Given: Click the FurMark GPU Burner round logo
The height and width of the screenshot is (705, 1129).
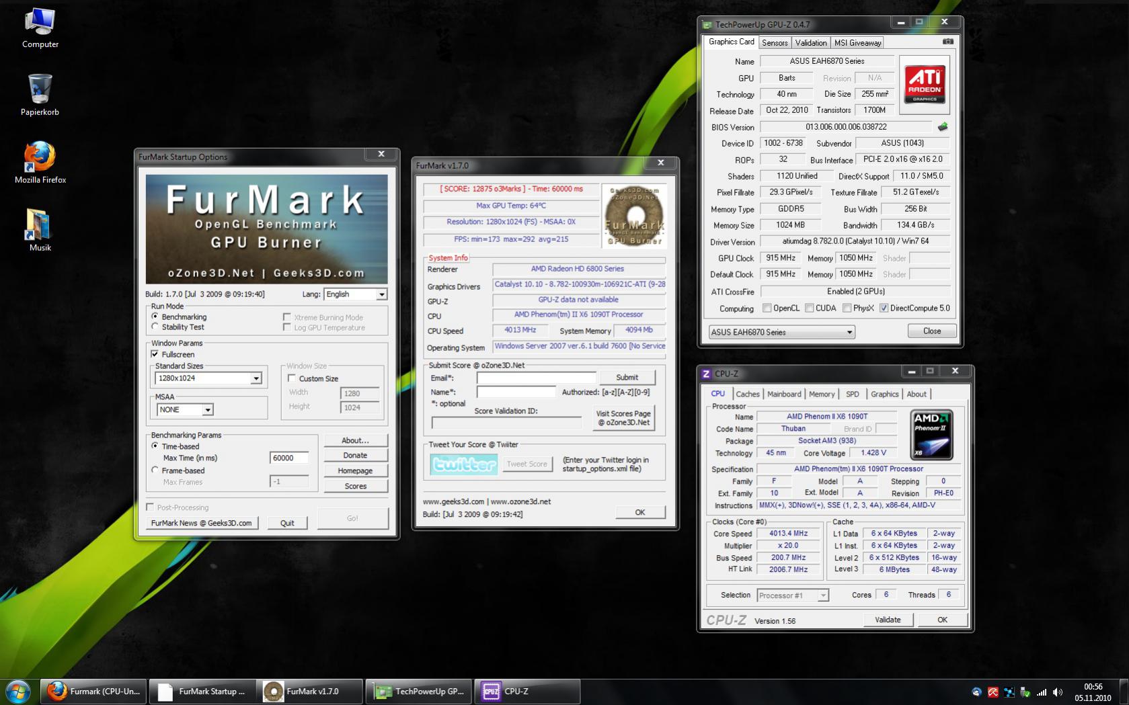Looking at the screenshot, I should point(634,216).
